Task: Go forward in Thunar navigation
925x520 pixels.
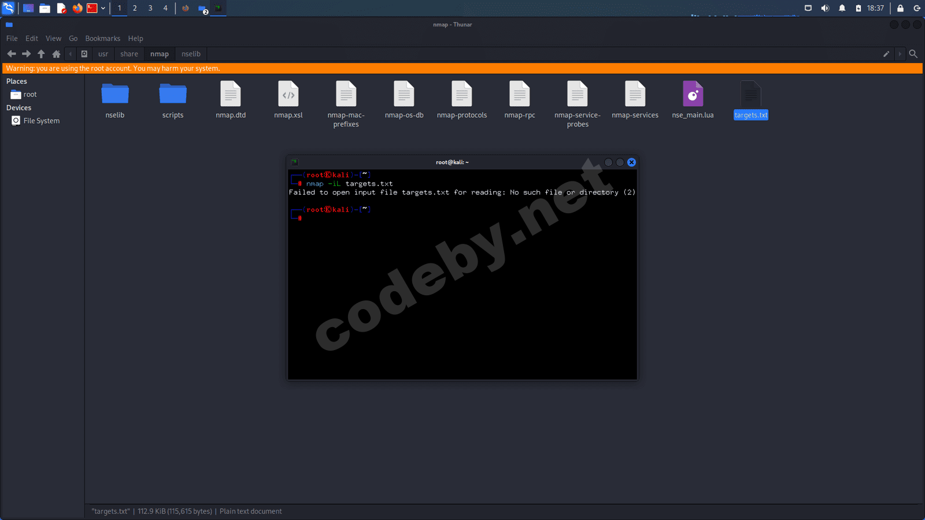Action: tap(26, 54)
